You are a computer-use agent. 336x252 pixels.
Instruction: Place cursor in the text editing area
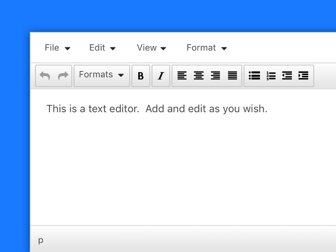168,160
